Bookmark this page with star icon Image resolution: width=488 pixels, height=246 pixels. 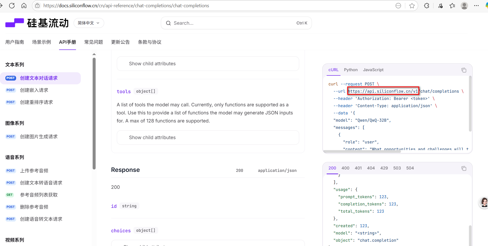412,6
